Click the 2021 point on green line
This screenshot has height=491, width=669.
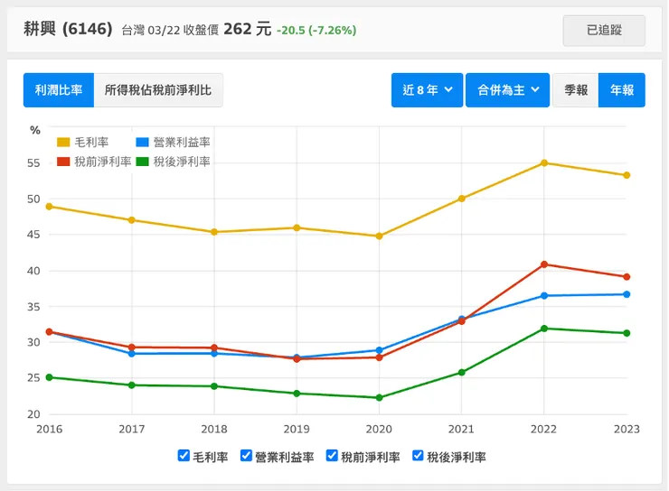click(462, 372)
